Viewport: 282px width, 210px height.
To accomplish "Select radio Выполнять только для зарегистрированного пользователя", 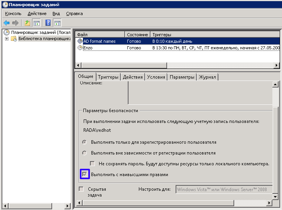I will click(x=84, y=142).
